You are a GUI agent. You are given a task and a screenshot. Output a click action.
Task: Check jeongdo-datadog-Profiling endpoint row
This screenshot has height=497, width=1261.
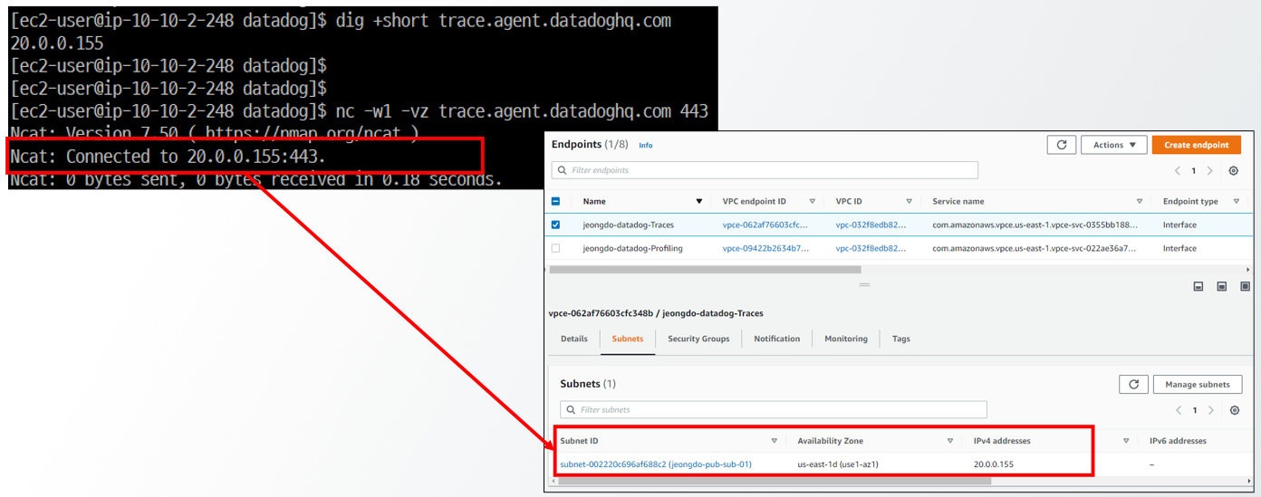pyautogui.click(x=555, y=248)
